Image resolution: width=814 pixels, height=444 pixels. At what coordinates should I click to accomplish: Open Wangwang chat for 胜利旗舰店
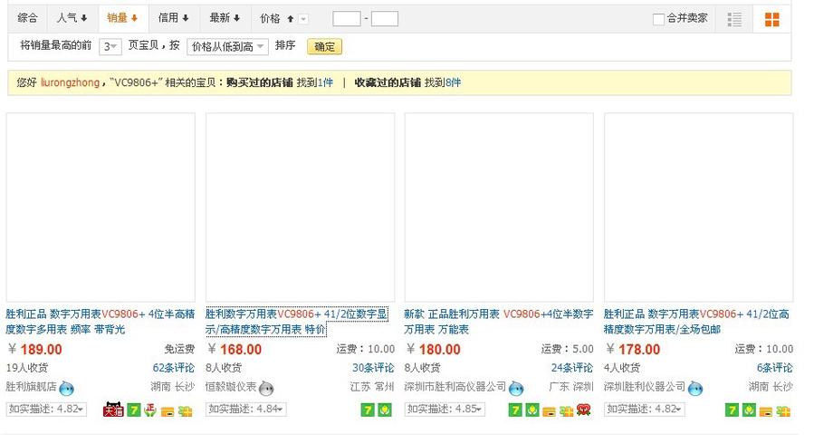66,388
